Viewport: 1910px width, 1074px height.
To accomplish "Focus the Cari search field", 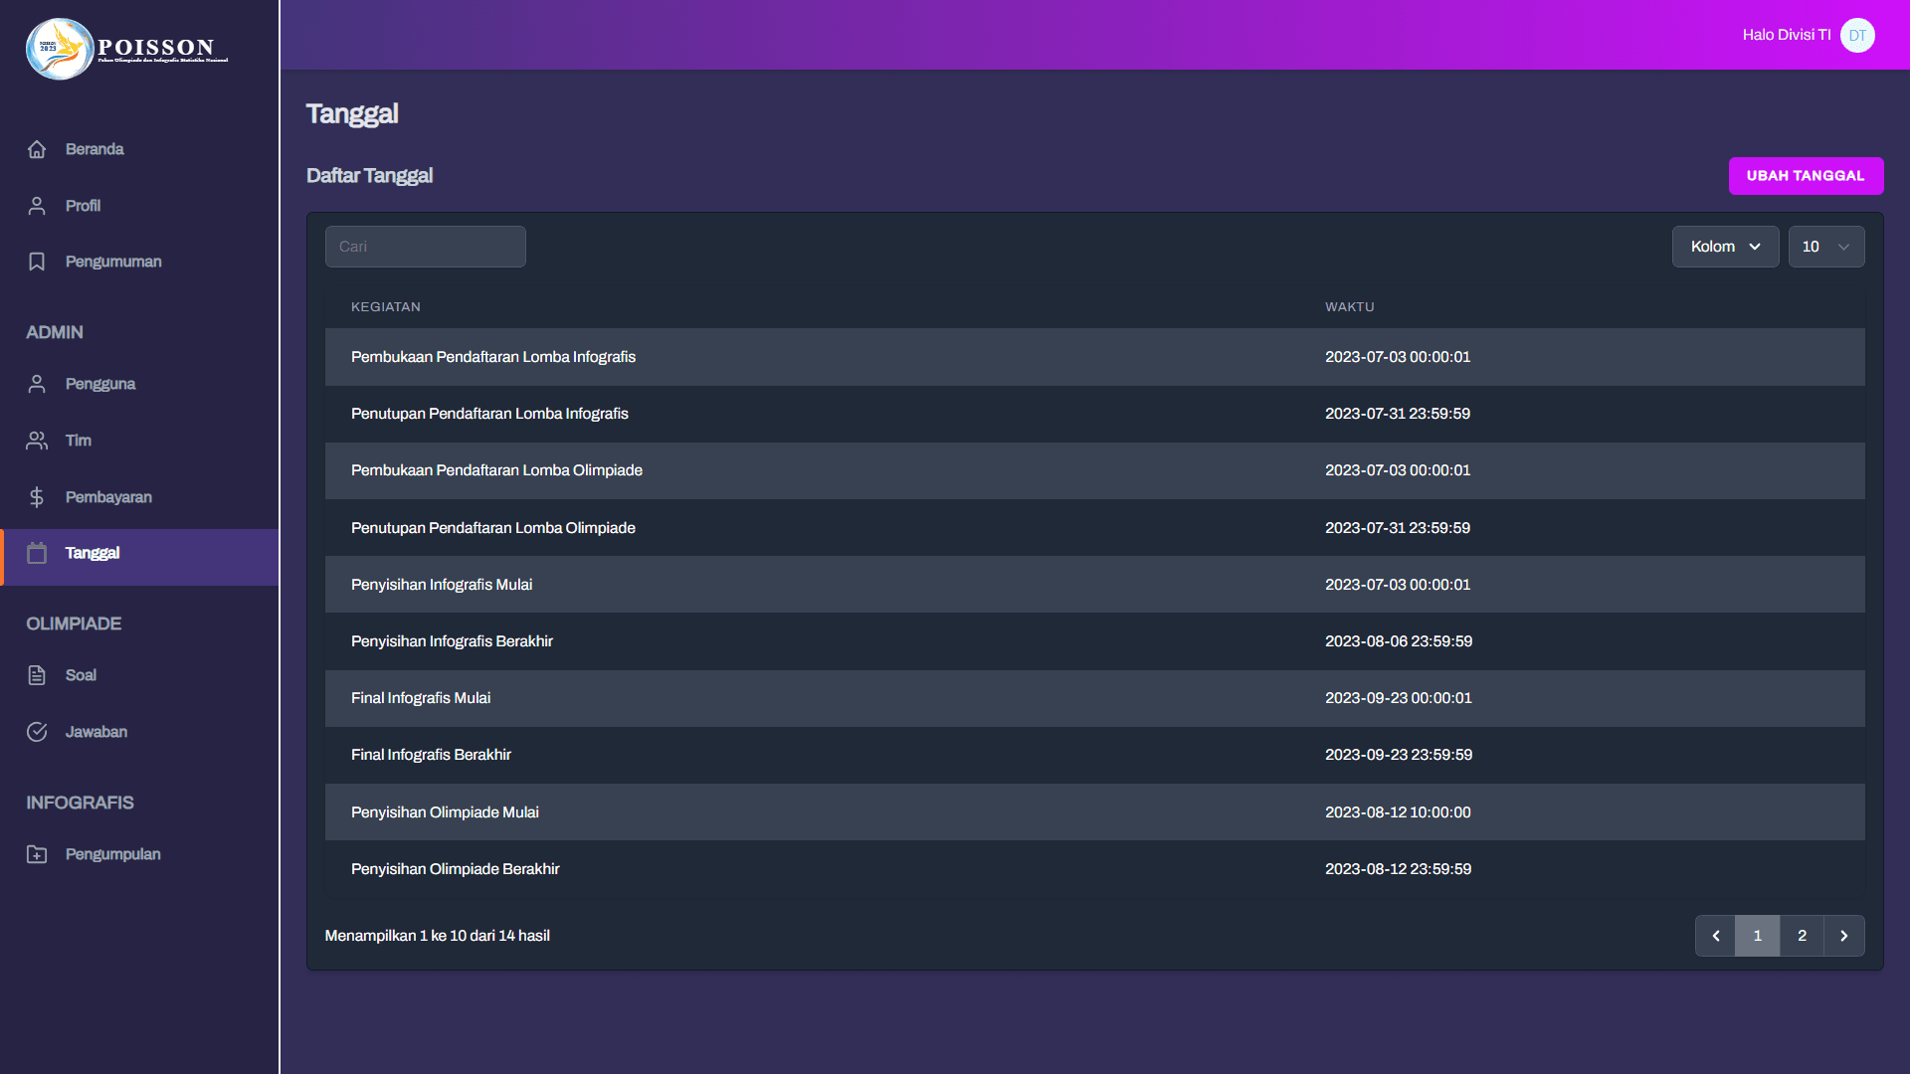I will tap(425, 247).
